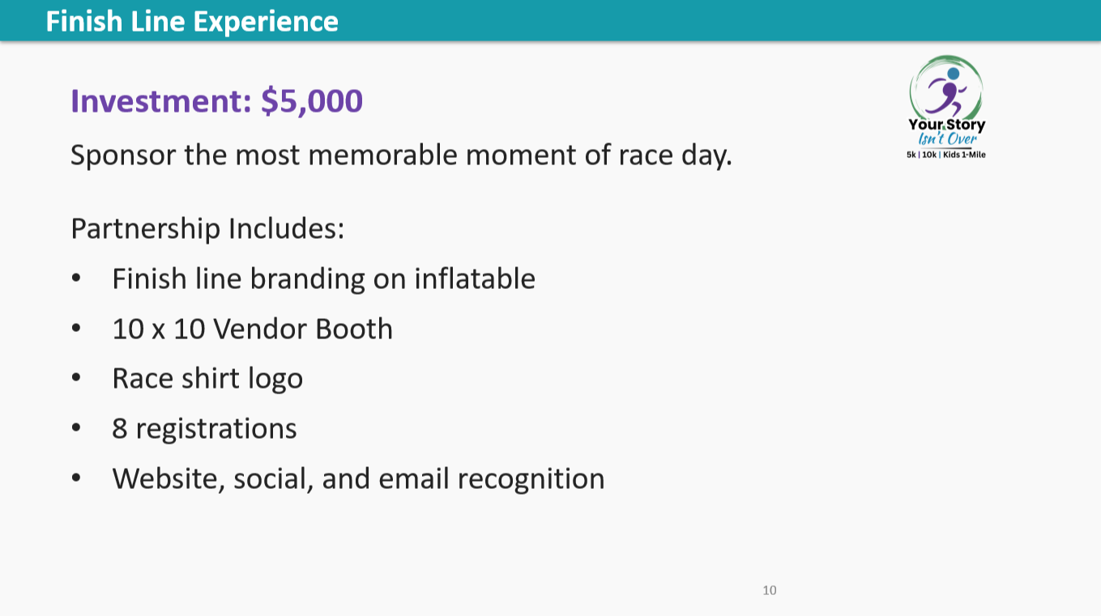The image size is (1101, 616).
Task: Click the "5k | 10k | Kids 1-Mile" caption
Action: 946,154
